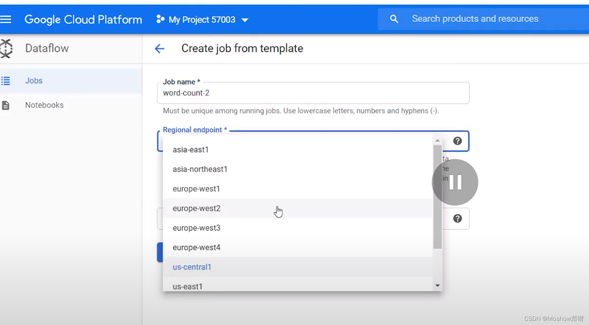Viewport: 589px width, 325px height.
Task: Select the us-east1 option
Action: (x=298, y=285)
